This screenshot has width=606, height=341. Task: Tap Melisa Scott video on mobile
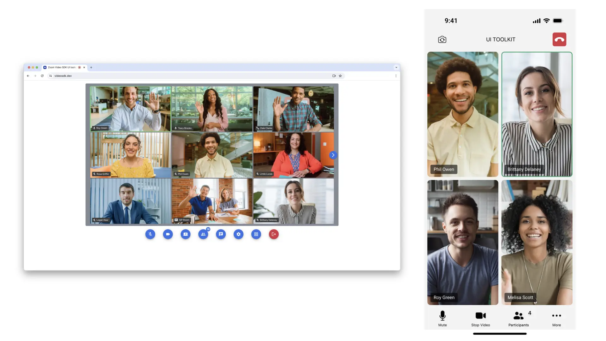[x=537, y=242]
